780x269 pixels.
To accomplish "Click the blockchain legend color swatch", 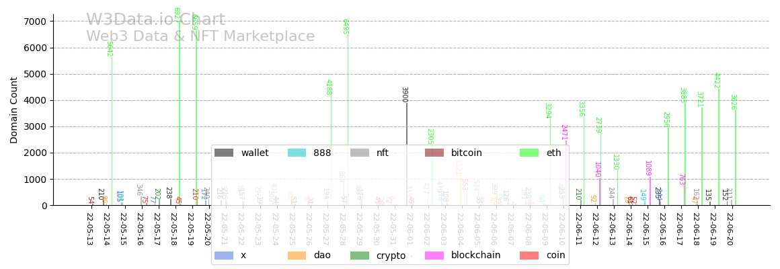I will [x=434, y=256].
